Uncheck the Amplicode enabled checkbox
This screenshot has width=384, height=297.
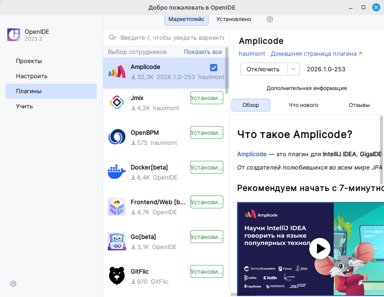pos(214,68)
